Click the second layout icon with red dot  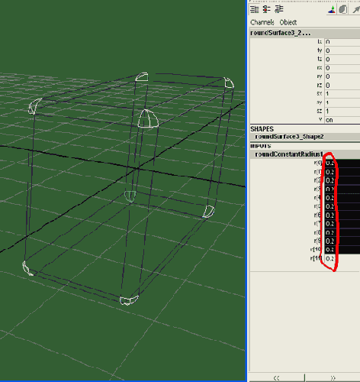point(266,9)
